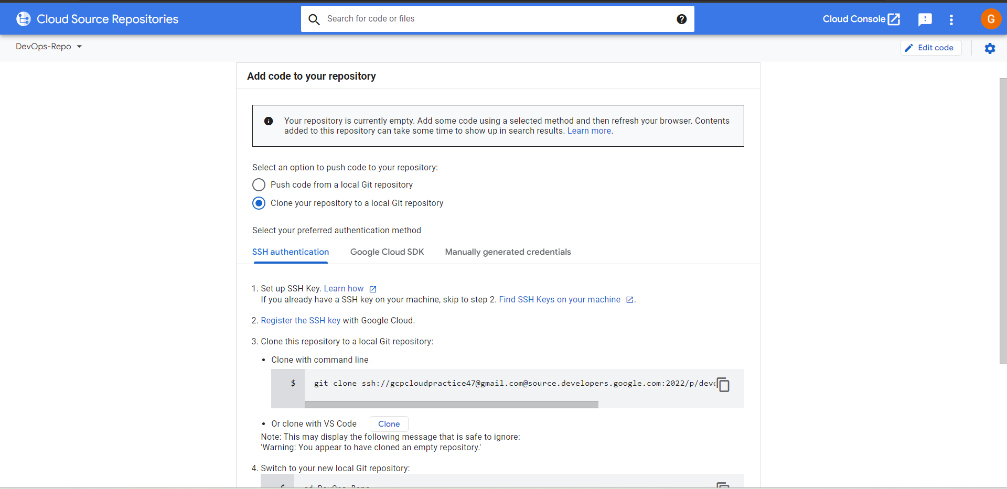Click the git clone ssh command text
The image size is (1007, 489).
coord(515,383)
